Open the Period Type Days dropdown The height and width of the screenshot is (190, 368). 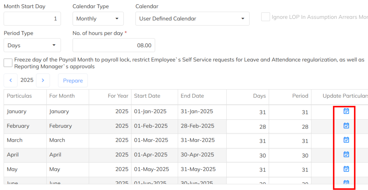point(32,45)
